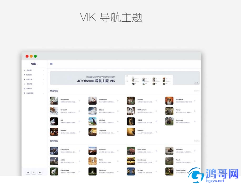This screenshot has width=241, height=185.
Task: Click the Weibo button in sidebar footer
Action: tap(34, 173)
